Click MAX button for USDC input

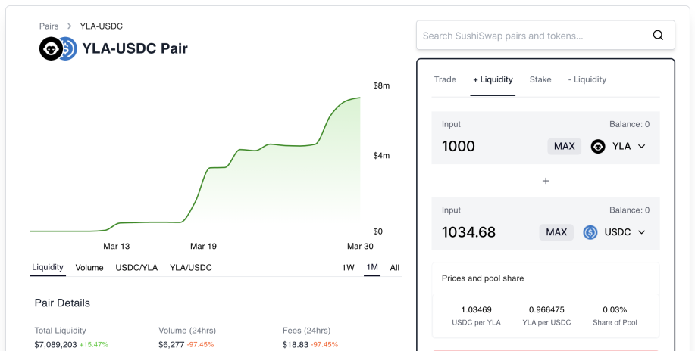556,232
